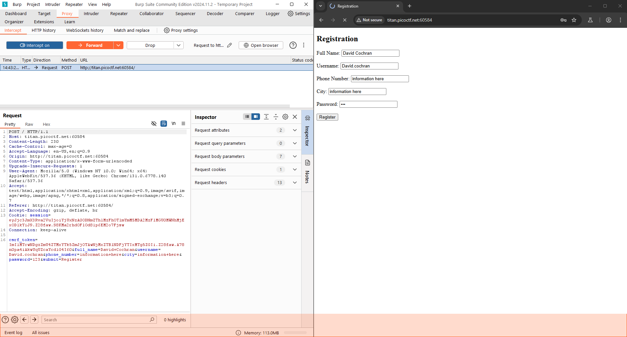The width and height of the screenshot is (627, 337).
Task: Go to next search match arrow
Action: pyautogui.click(x=34, y=320)
